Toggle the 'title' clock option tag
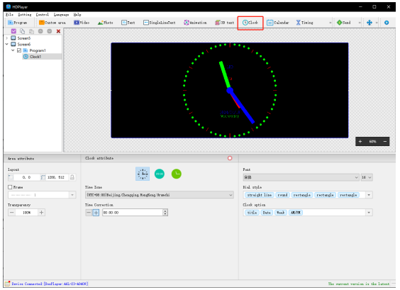This screenshot has width=400, height=290. tap(252, 213)
